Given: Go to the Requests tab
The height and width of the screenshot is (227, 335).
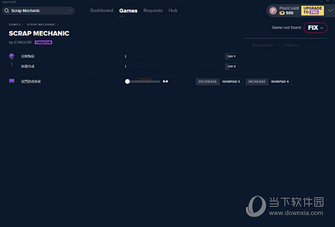Looking at the screenshot, I should pyautogui.click(x=153, y=11).
